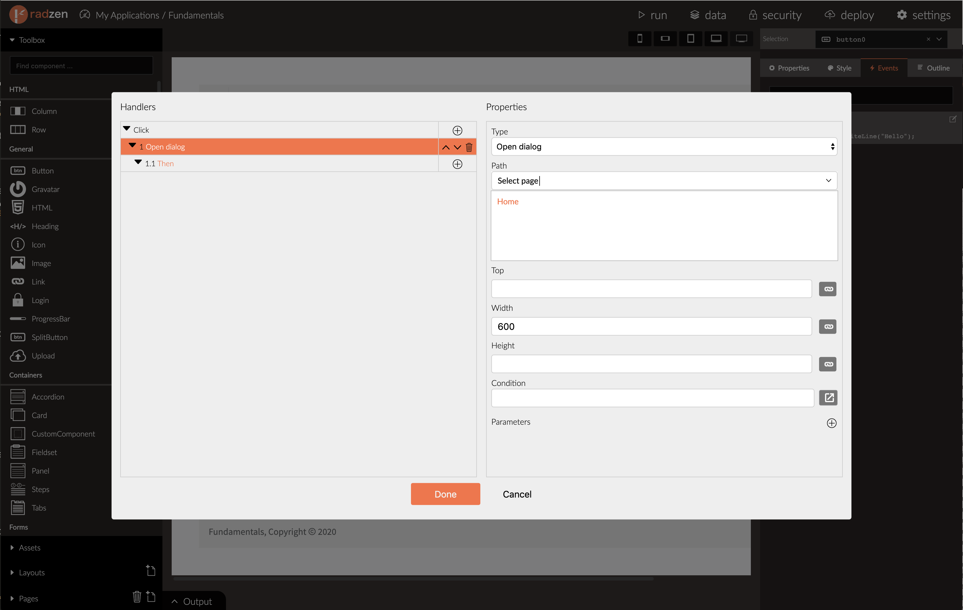The width and height of the screenshot is (963, 610).
Task: Click into the Width input field
Action: (x=651, y=326)
